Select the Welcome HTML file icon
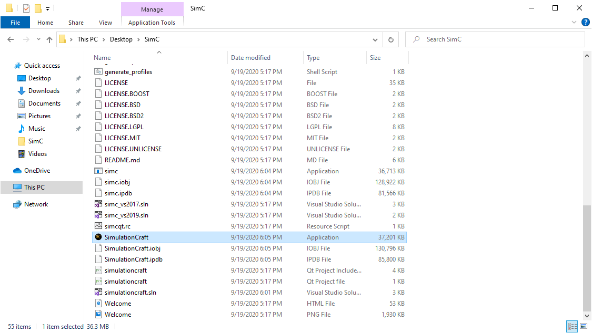592x333 pixels. (x=98, y=303)
